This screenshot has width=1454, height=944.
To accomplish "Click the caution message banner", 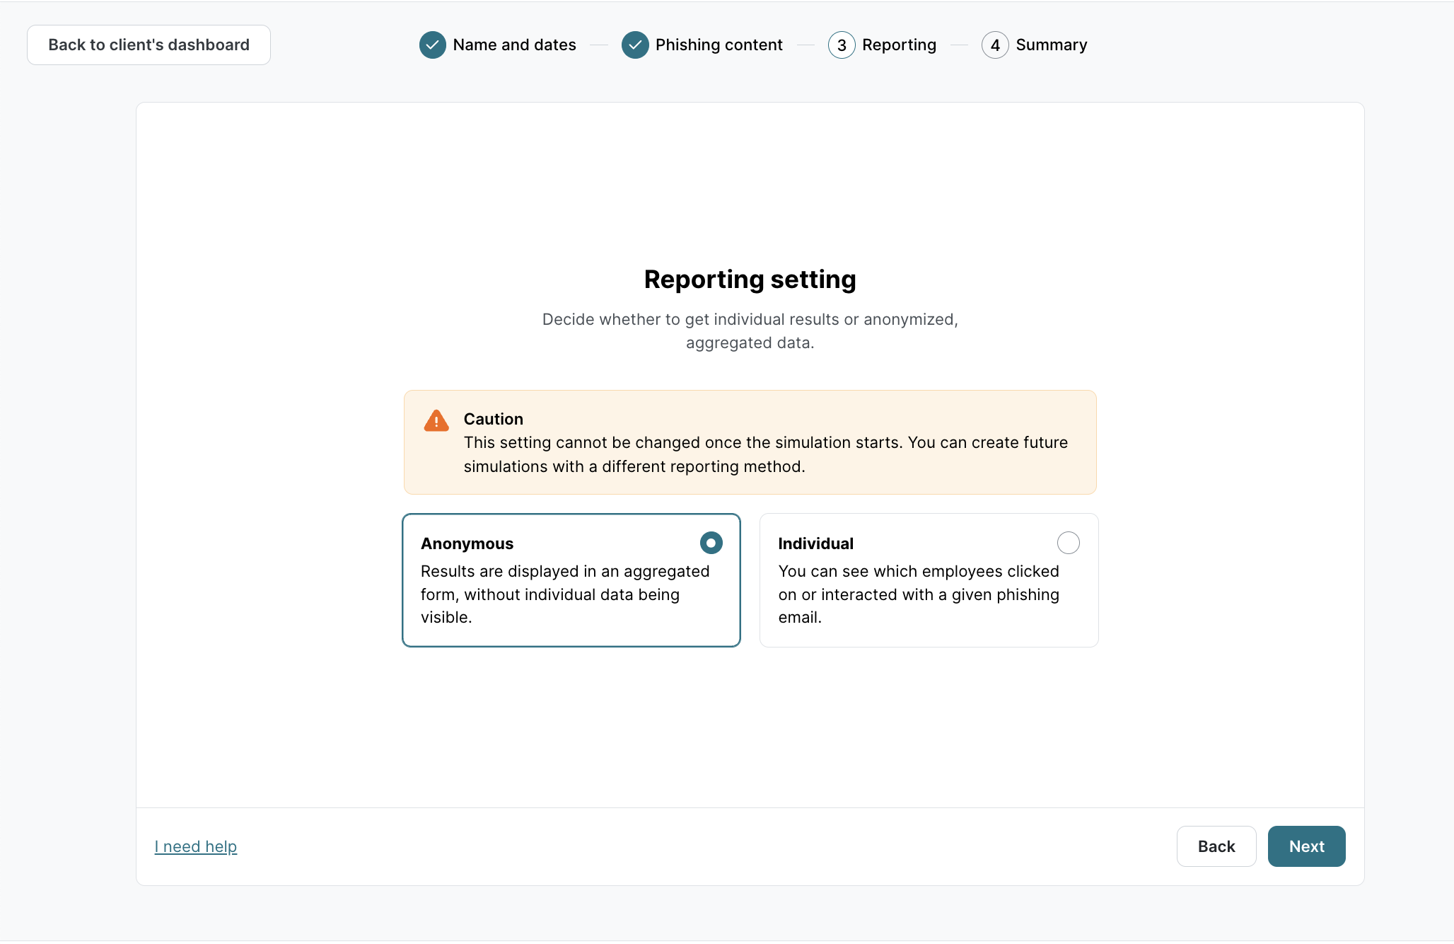I will click(x=750, y=442).
